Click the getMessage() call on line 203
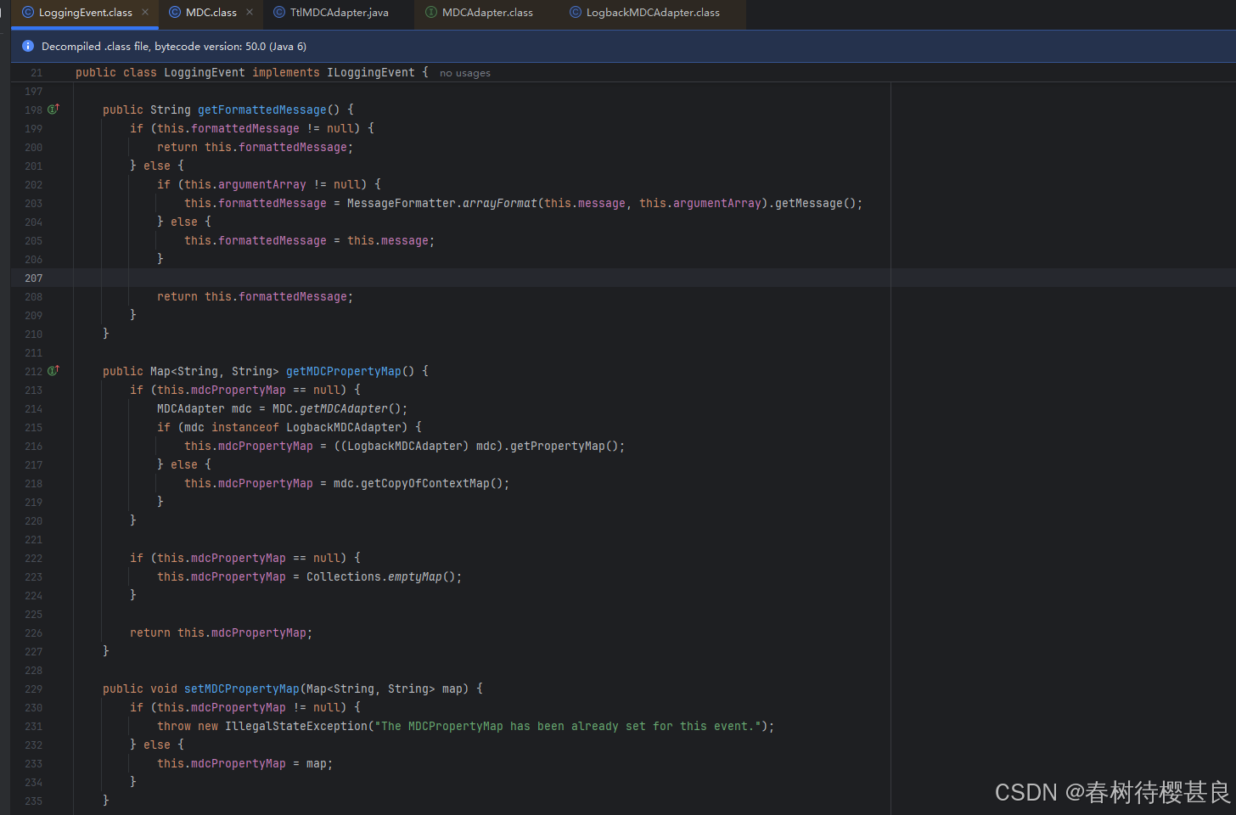Screen dimensions: 1236x815 (815, 203)
